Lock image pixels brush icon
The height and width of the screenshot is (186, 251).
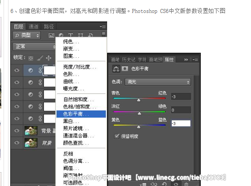[40, 58]
